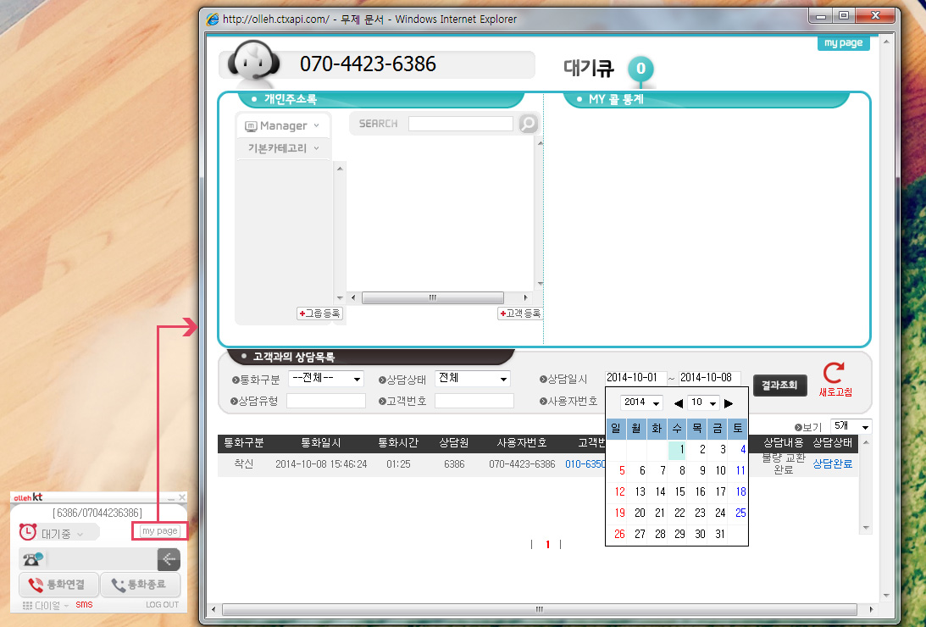The width and height of the screenshot is (926, 627).
Task: Click the 결과조회 search results button
Action: [x=779, y=385]
